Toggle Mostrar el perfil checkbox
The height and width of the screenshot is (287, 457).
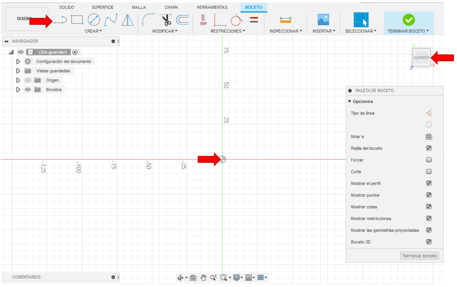click(x=428, y=183)
